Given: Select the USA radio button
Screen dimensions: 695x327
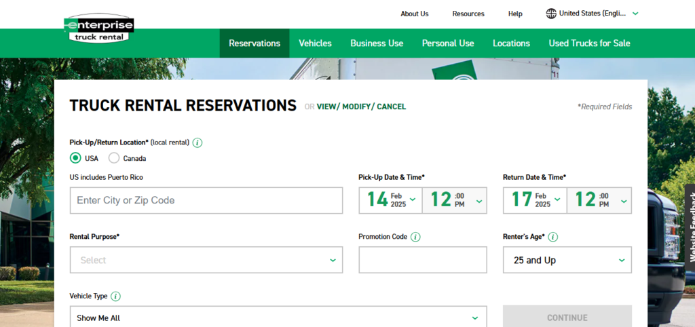Looking at the screenshot, I should coord(76,158).
